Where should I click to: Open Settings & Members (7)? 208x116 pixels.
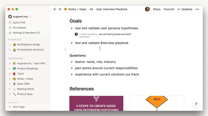[x=27, y=33]
